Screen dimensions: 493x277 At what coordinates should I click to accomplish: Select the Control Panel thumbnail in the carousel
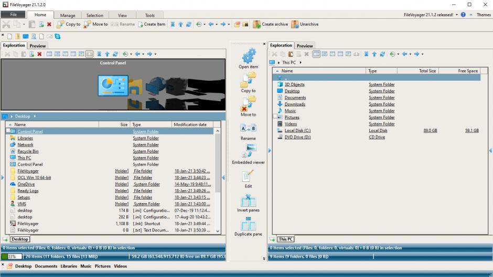[x=113, y=85]
